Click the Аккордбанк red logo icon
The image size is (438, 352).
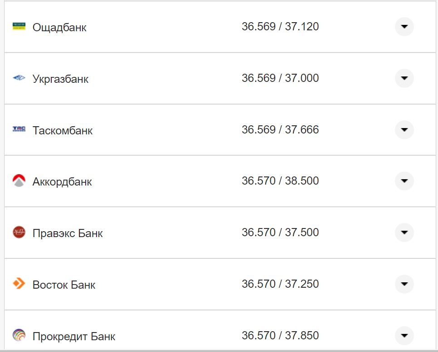point(19,181)
